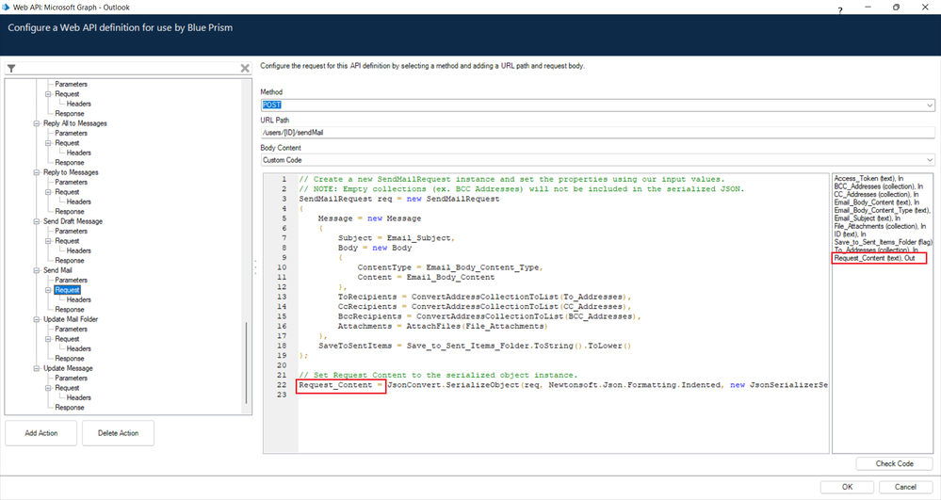Image resolution: width=941 pixels, height=500 pixels.
Task: Open help with the question mark icon
Action: coord(840,10)
